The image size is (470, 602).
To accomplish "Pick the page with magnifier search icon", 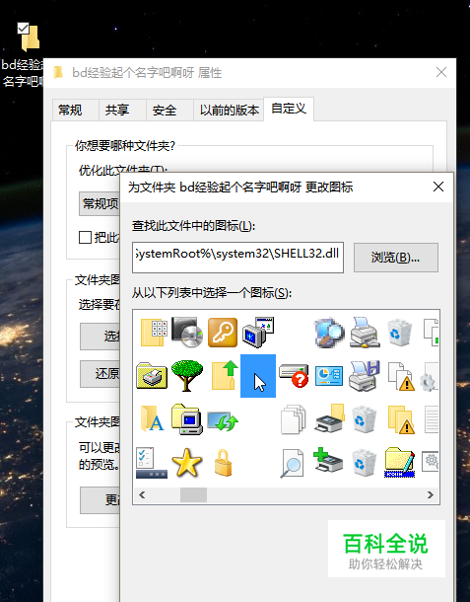I will click(x=292, y=464).
